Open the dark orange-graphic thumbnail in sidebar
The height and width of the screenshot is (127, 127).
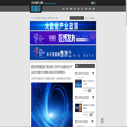click(x=78, y=108)
